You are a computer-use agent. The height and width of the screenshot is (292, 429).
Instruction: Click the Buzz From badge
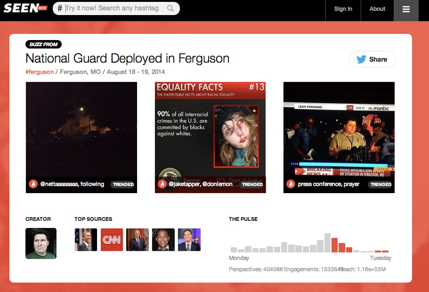[x=43, y=44]
